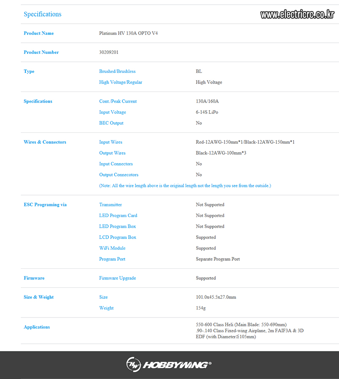Select the 'Product Name' label
This screenshot has width=339, height=379.
coord(39,33)
